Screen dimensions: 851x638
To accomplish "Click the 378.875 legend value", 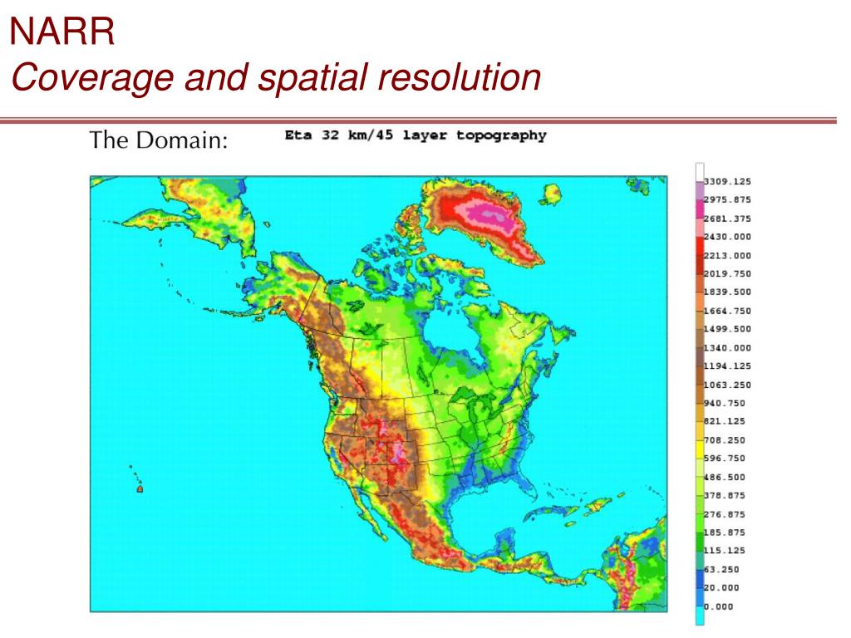I will click(725, 495).
